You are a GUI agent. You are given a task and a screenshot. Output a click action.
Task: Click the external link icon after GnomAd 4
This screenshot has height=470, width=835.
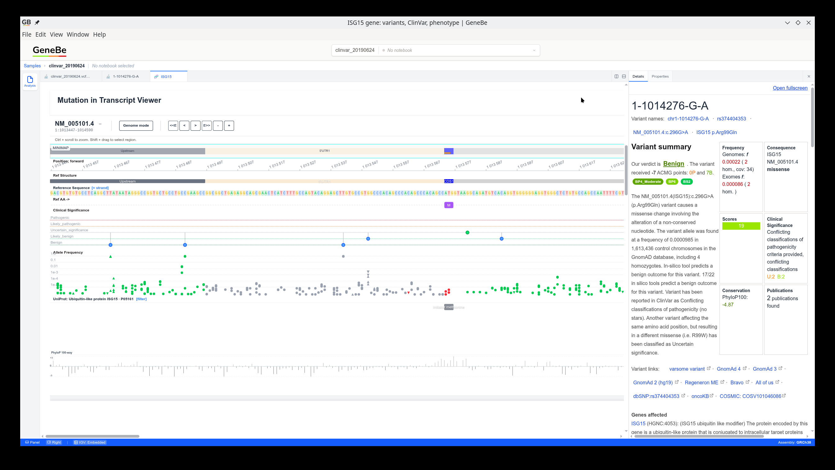tap(745, 368)
